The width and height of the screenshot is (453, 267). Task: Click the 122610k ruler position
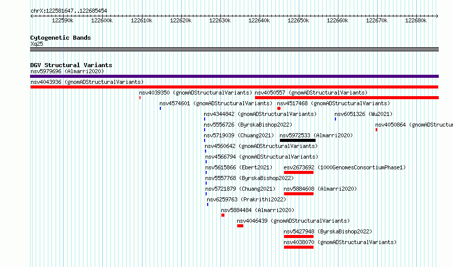coord(141,20)
